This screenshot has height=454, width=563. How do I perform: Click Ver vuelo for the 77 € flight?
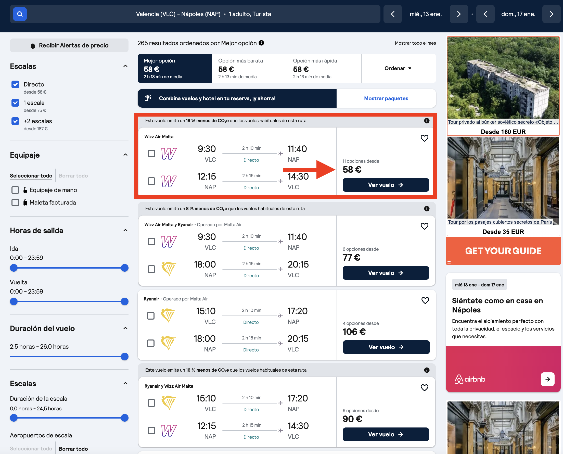pos(386,273)
